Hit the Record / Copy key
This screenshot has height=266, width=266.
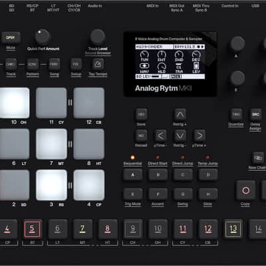(245, 190)
